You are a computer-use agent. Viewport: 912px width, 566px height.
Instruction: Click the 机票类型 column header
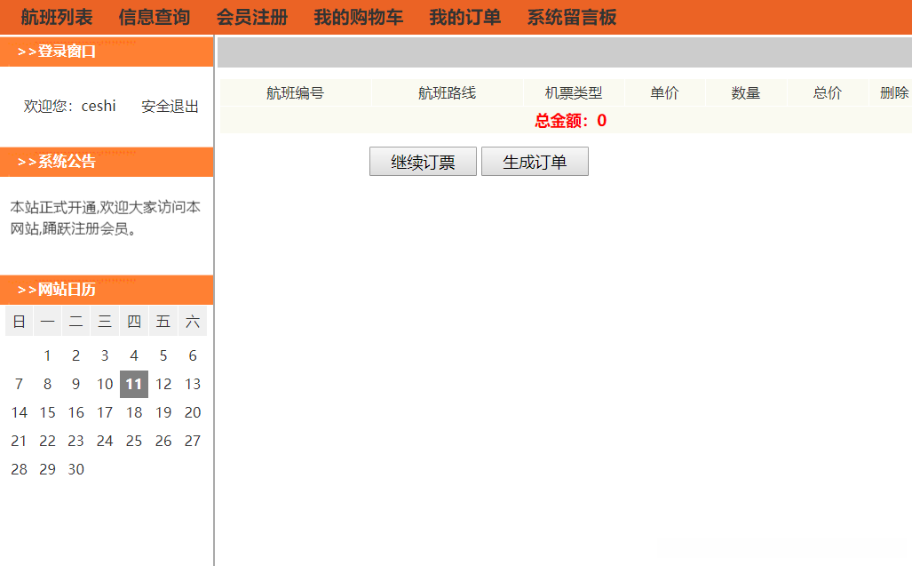click(x=574, y=93)
